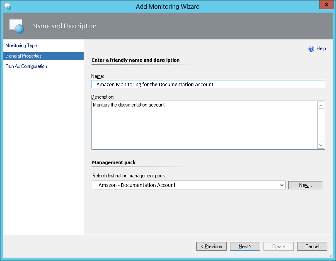Image resolution: width=336 pixels, height=261 pixels.
Task: Click the blue Help question mark icon
Action: tap(311, 49)
